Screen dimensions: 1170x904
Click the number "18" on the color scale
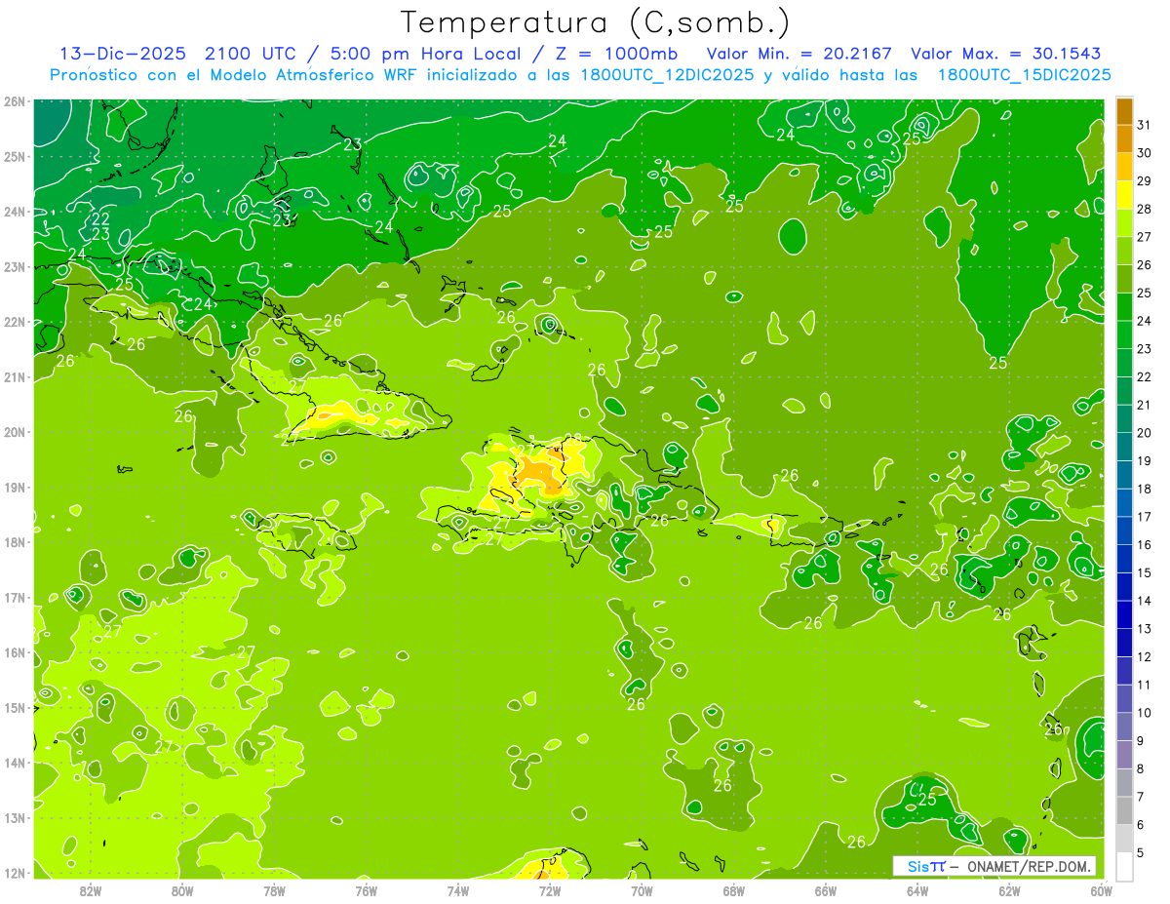click(1144, 489)
